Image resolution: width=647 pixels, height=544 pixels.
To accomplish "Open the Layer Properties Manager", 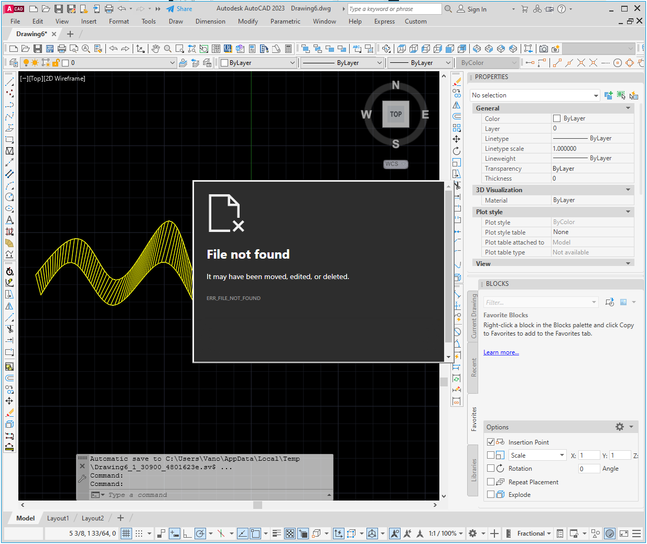I will point(13,62).
